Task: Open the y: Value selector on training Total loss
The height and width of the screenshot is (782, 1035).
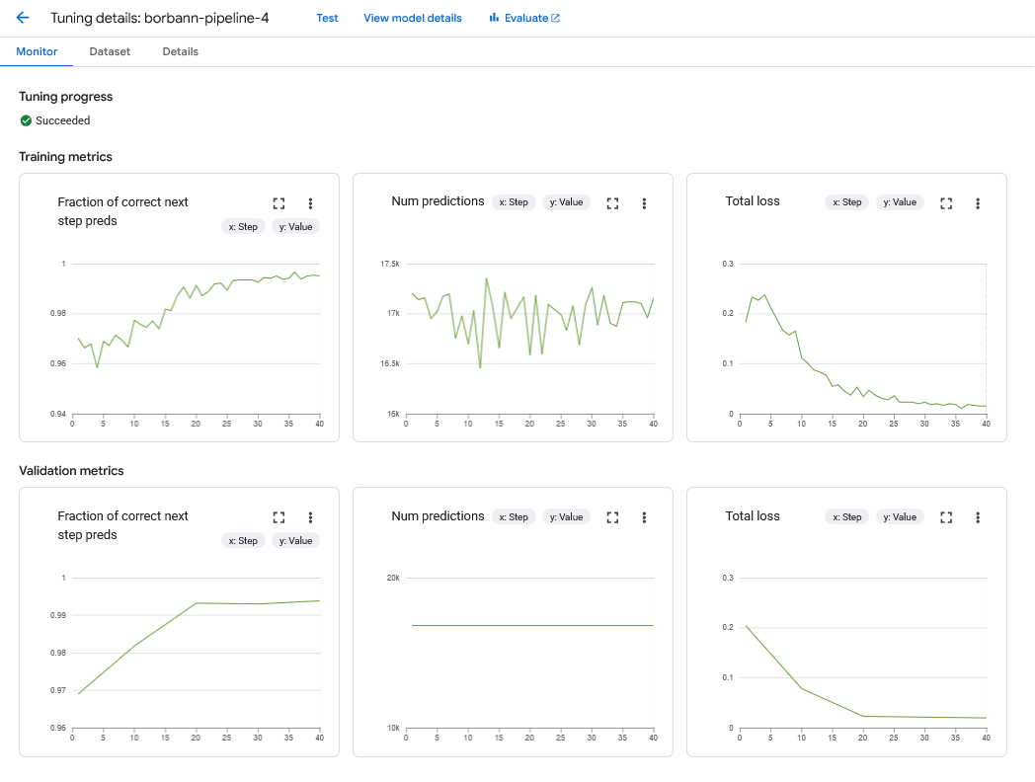Action: (x=900, y=201)
